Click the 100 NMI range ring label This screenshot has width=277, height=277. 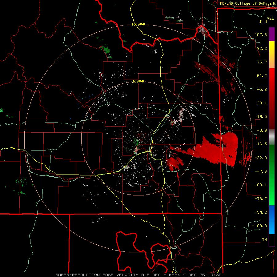coord(138,24)
